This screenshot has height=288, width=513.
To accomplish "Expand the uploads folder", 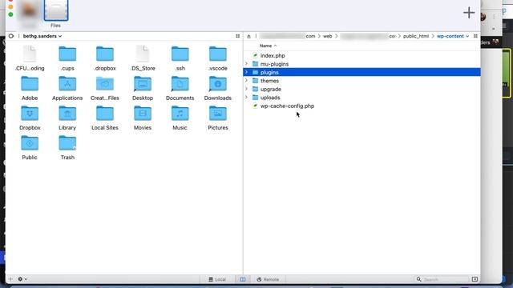I will point(246,98).
